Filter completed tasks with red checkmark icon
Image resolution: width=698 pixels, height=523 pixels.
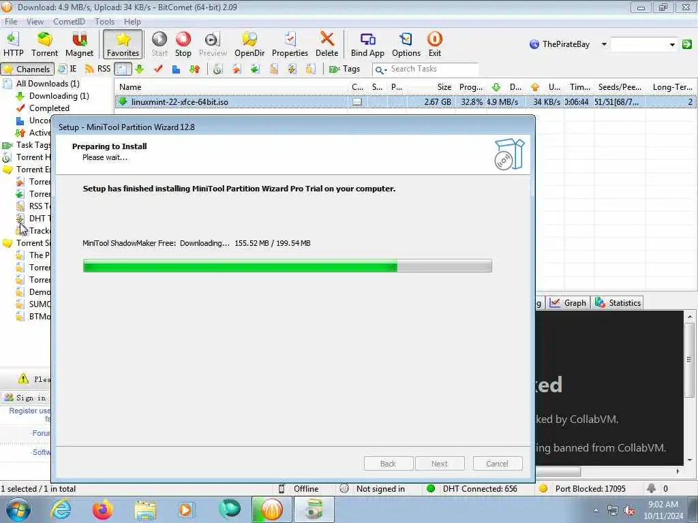(x=158, y=69)
